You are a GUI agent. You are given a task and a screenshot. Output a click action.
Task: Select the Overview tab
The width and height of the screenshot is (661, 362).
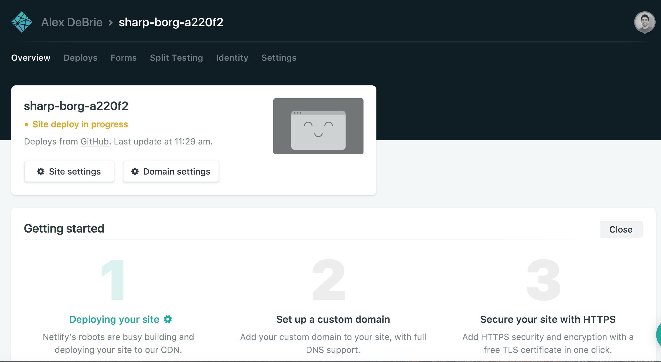[31, 58]
